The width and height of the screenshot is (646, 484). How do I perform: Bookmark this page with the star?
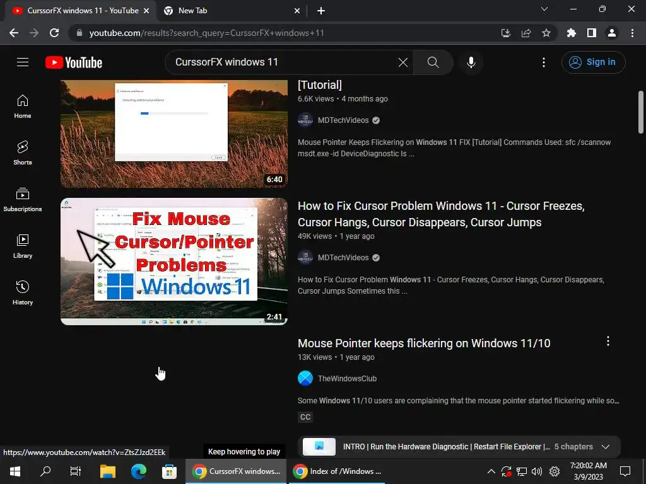click(546, 33)
